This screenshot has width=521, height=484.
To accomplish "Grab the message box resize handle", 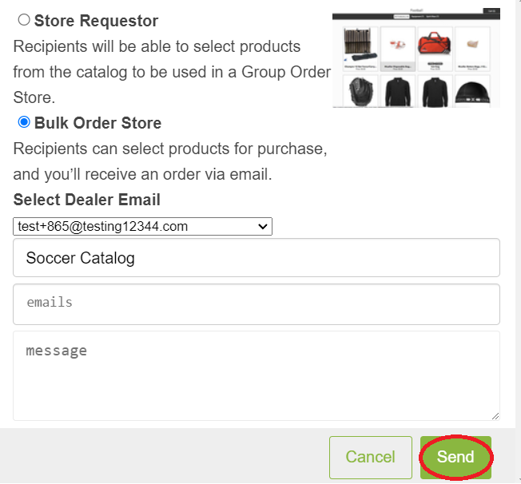I will 495,416.
